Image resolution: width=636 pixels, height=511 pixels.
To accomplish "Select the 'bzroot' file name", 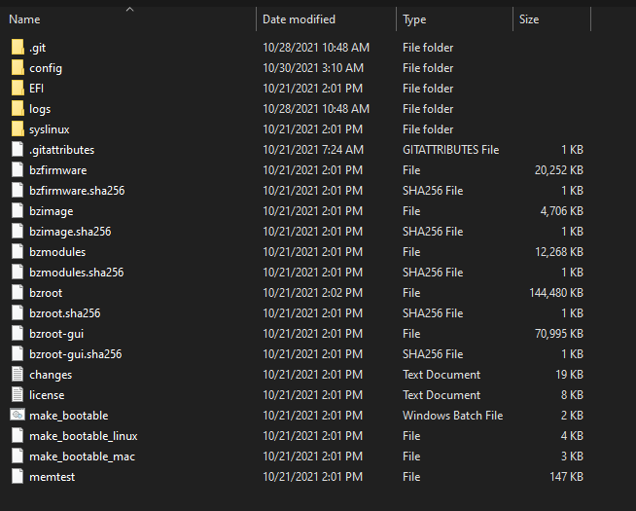I will coord(46,293).
